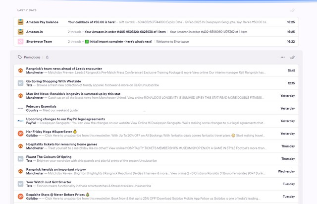Click Tata avatar on Westside email
Viewport: 317px width, 204px height.
coord(20,83)
